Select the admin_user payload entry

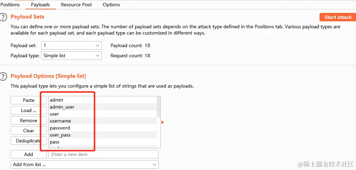pos(62,107)
